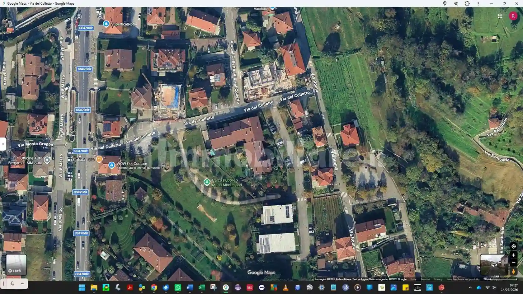Click the crossed-out eye tracking icon
Image resolution: width=523 pixels, height=294 pixels.
coord(456,3)
